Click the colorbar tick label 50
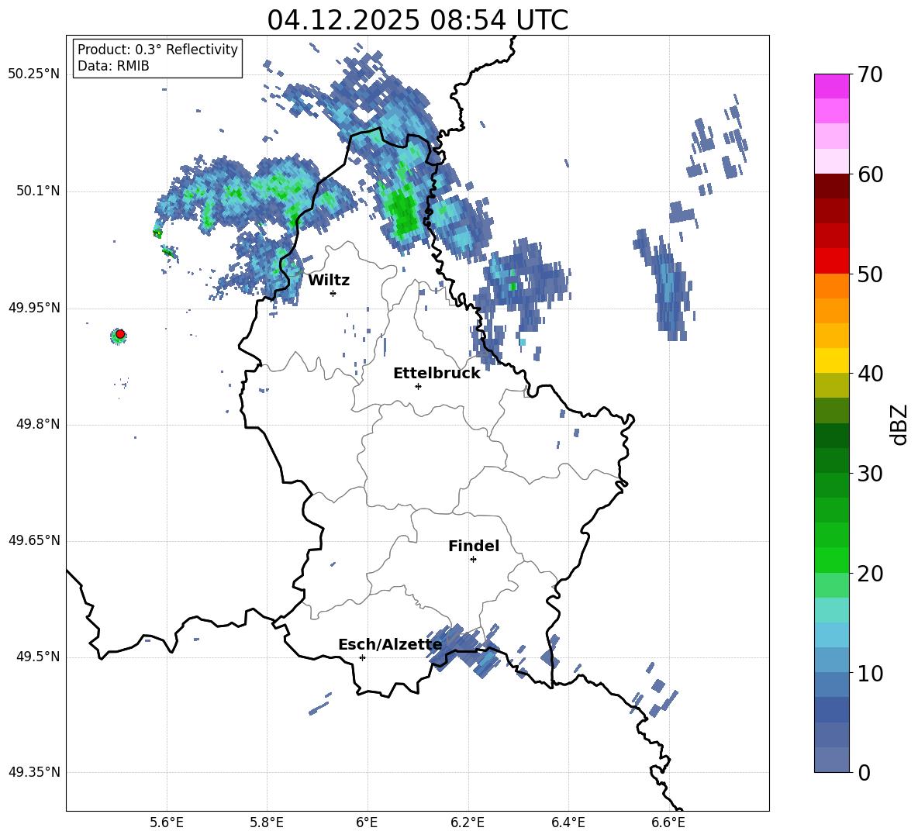The image size is (918, 838). pyautogui.click(x=870, y=274)
